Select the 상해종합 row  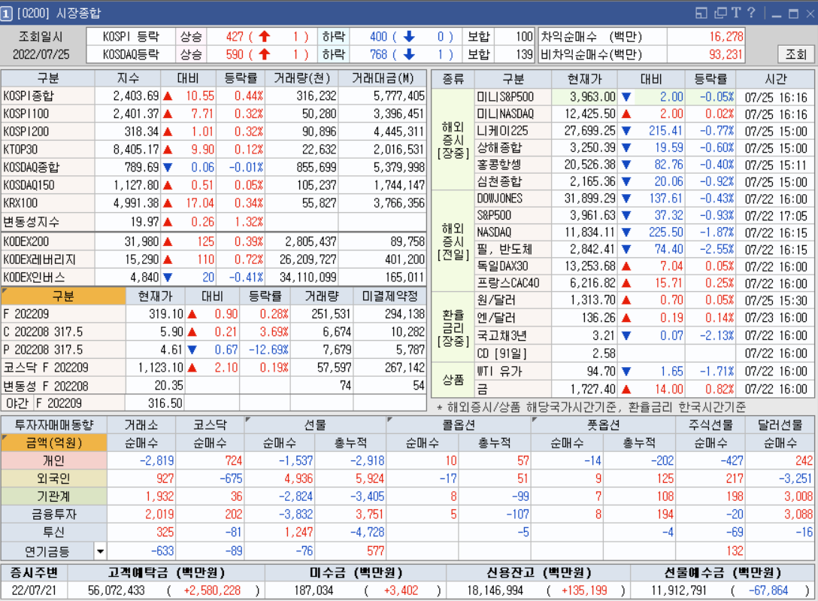pos(644,147)
